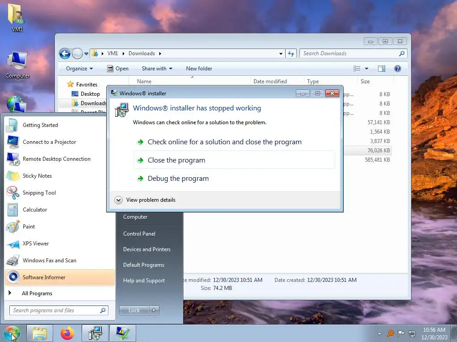
Task: Click the Windows Start orb
Action: 12,333
